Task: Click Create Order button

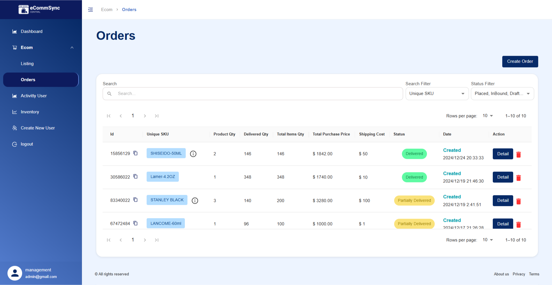Action: tap(520, 61)
